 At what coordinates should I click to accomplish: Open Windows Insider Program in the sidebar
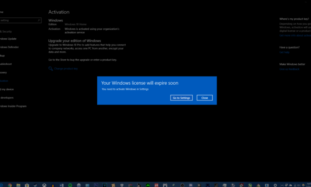click(13, 106)
